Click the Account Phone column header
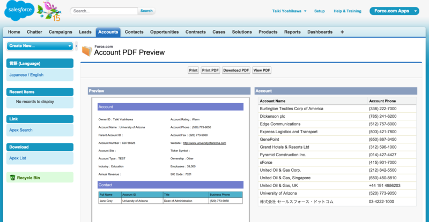This screenshot has height=222, width=429. (382, 101)
